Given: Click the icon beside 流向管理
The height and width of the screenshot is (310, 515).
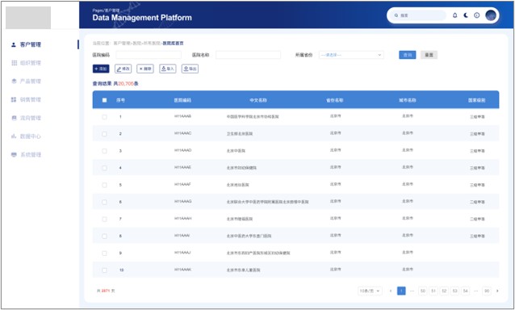Looking at the screenshot, I should (x=14, y=118).
